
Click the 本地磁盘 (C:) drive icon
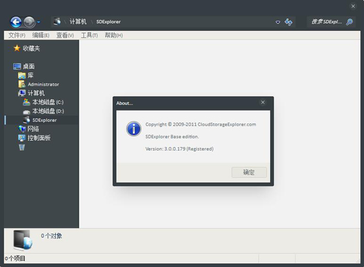27,102
